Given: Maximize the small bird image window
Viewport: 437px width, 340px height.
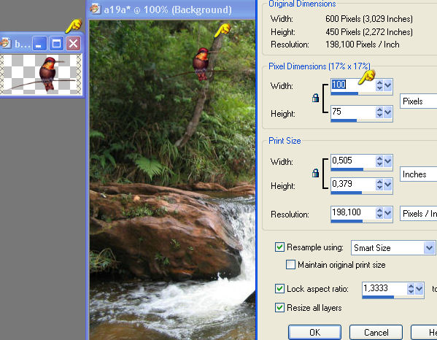Looking at the screenshot, I should click(56, 44).
